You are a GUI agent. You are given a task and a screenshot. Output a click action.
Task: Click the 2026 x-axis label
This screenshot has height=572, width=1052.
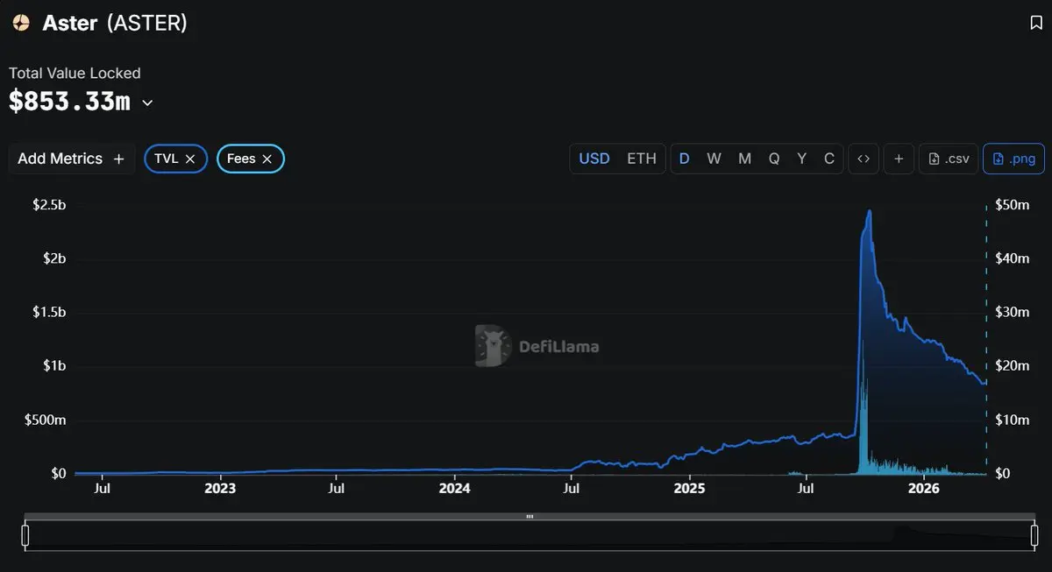pos(924,489)
